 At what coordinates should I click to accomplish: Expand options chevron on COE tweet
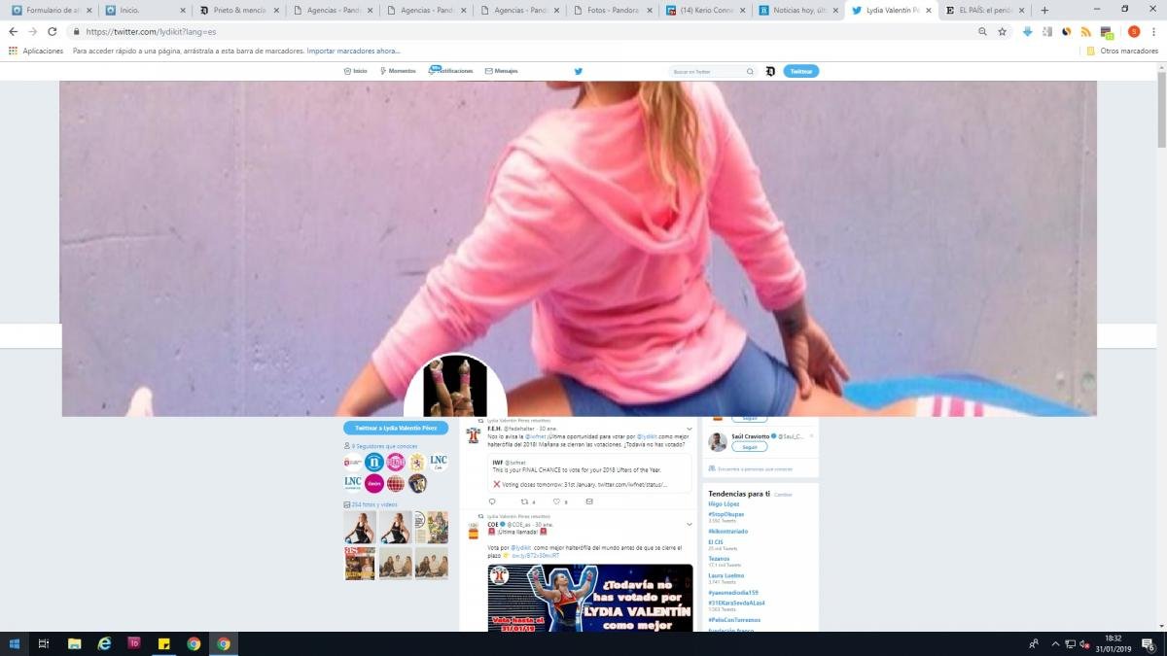[x=690, y=525]
